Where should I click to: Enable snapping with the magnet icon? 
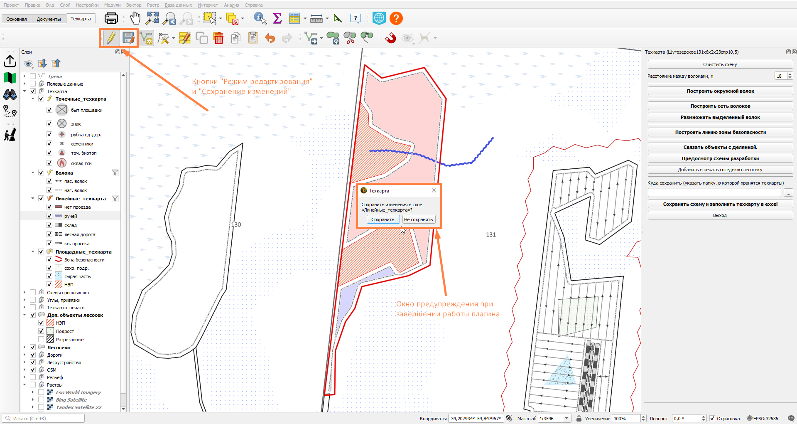390,38
